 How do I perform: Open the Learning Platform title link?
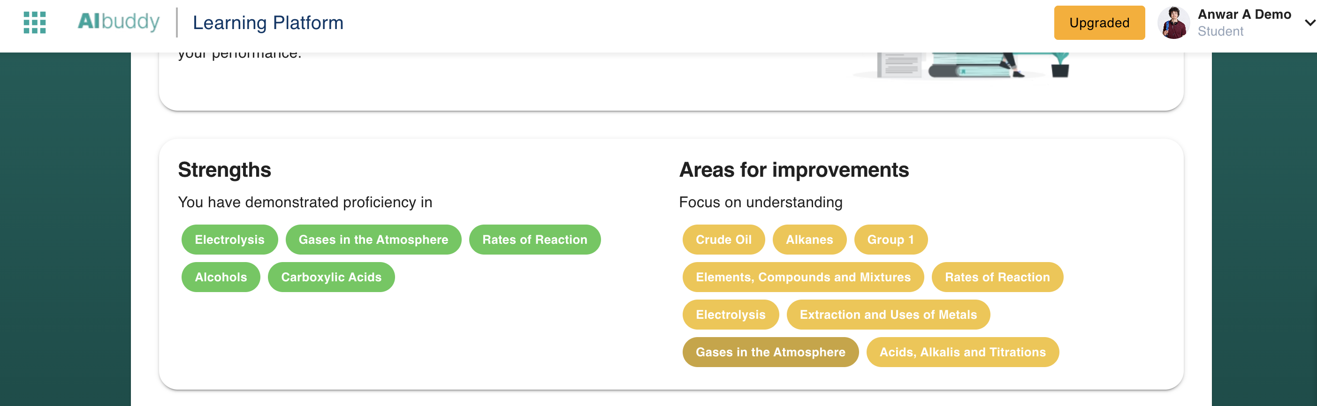coord(267,23)
